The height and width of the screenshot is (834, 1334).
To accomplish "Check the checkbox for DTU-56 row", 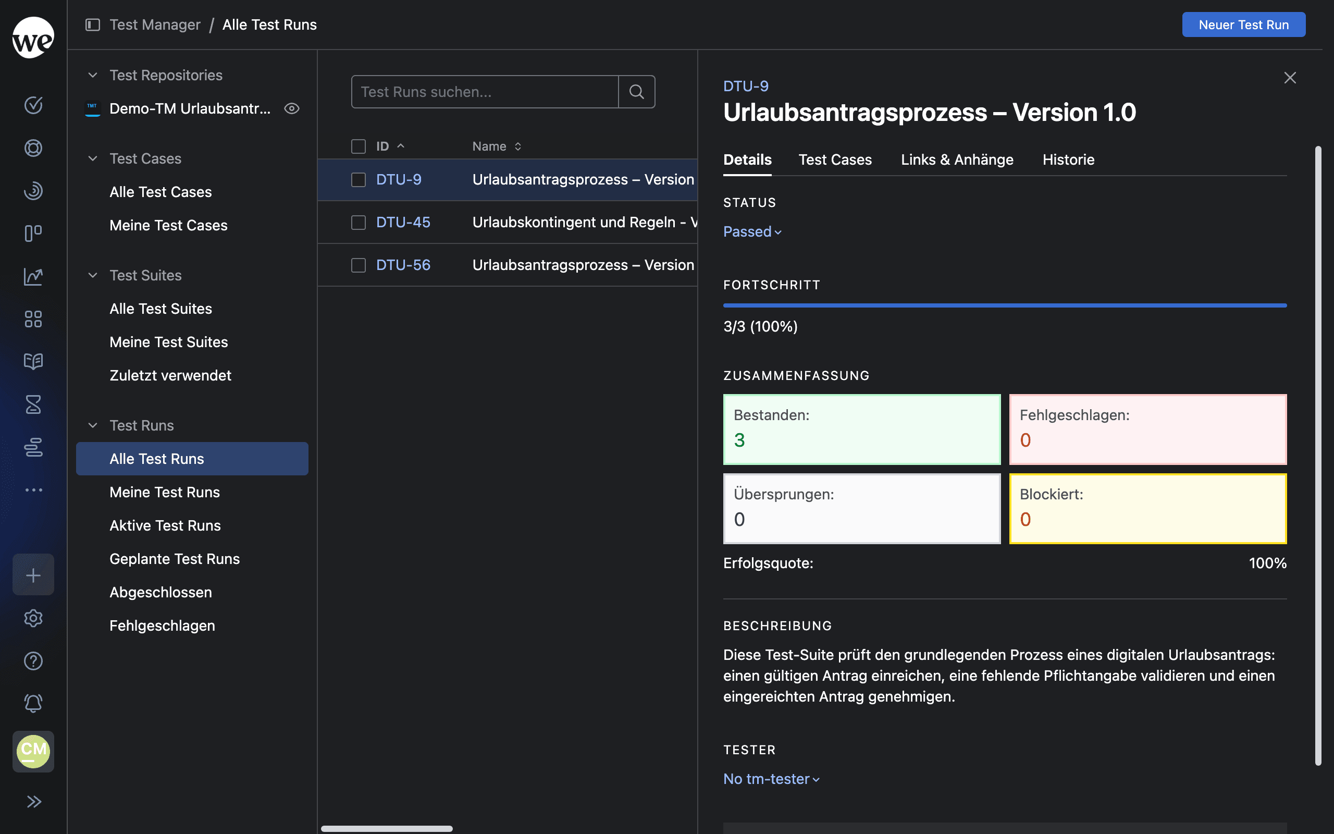I will coord(359,265).
